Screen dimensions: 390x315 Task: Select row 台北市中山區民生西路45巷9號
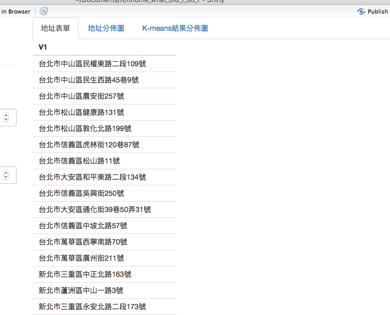click(104, 80)
